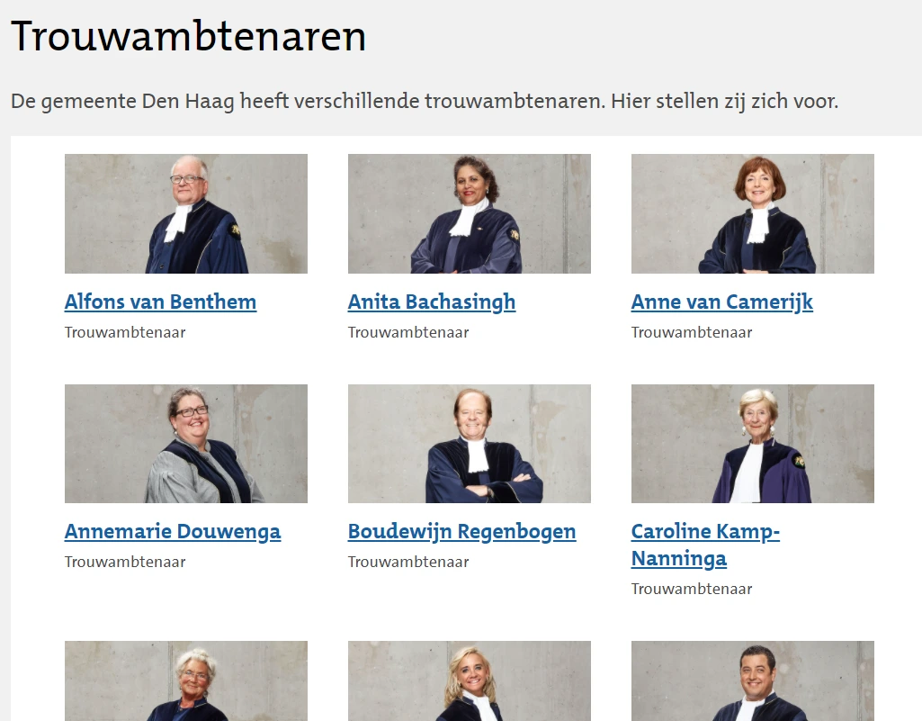This screenshot has width=922, height=721.
Task: Click Trouwambtenaar label under Caroline Kamp-Nanninga
Action: click(692, 590)
